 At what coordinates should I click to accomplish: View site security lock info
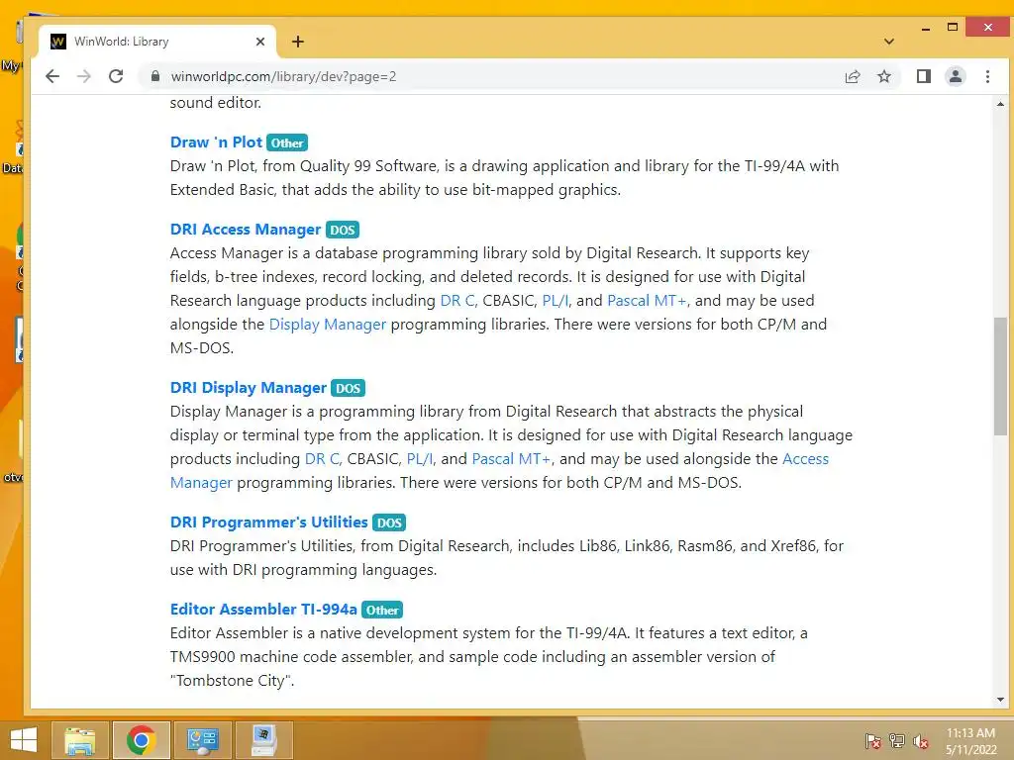click(155, 76)
